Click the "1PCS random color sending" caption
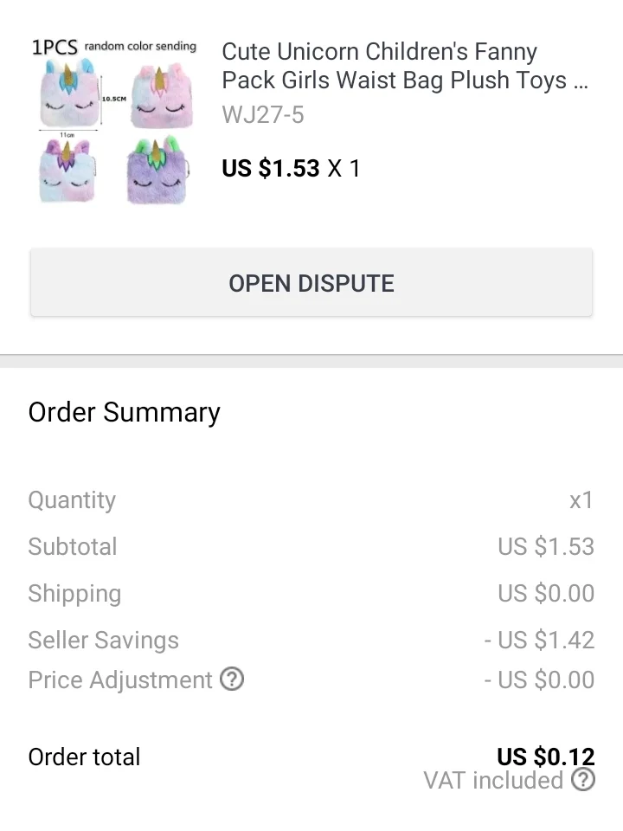The width and height of the screenshot is (623, 831). (x=114, y=47)
